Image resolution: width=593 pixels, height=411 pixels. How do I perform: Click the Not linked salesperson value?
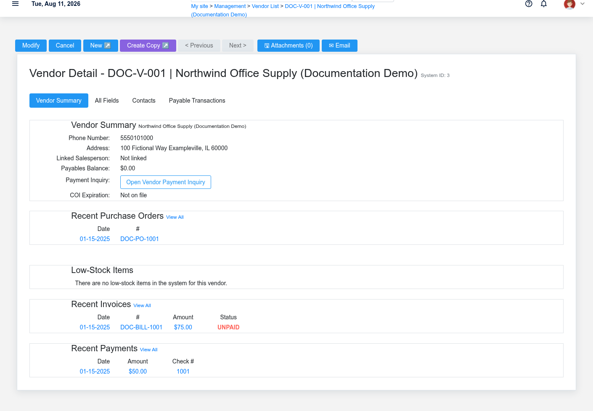(x=133, y=158)
